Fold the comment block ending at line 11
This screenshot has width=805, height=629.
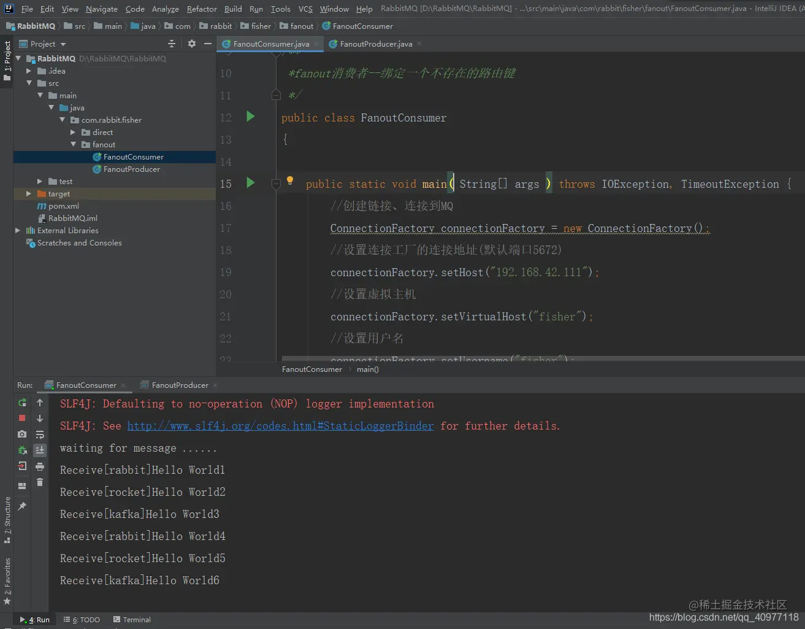(x=276, y=95)
